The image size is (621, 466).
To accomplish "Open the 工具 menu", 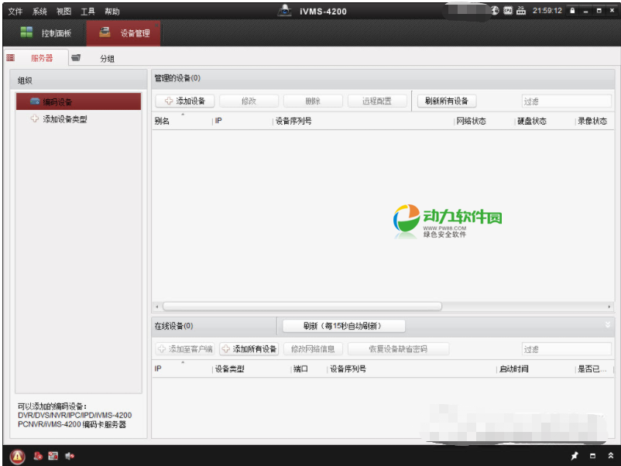I will [x=87, y=12].
